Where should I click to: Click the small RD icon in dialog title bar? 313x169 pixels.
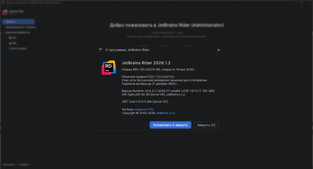[101, 50]
